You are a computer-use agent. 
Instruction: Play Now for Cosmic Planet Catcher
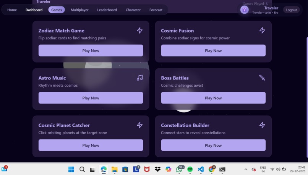(x=91, y=145)
